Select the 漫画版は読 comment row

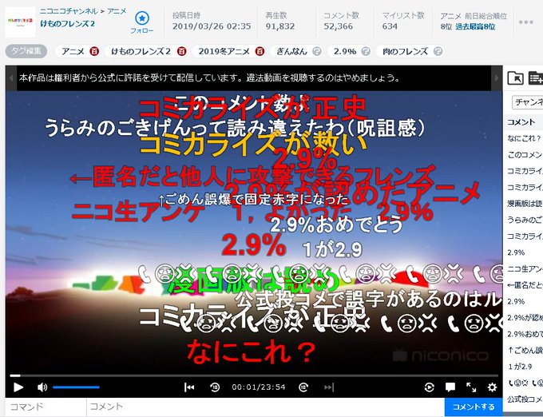[524, 203]
